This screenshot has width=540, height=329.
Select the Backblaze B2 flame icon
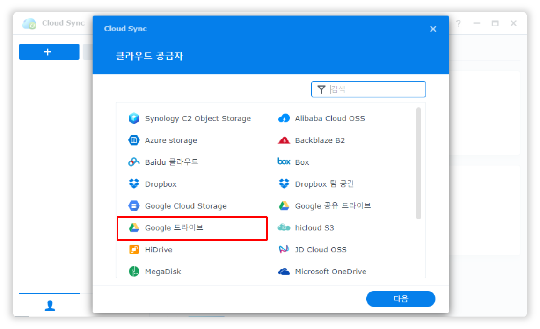(284, 140)
